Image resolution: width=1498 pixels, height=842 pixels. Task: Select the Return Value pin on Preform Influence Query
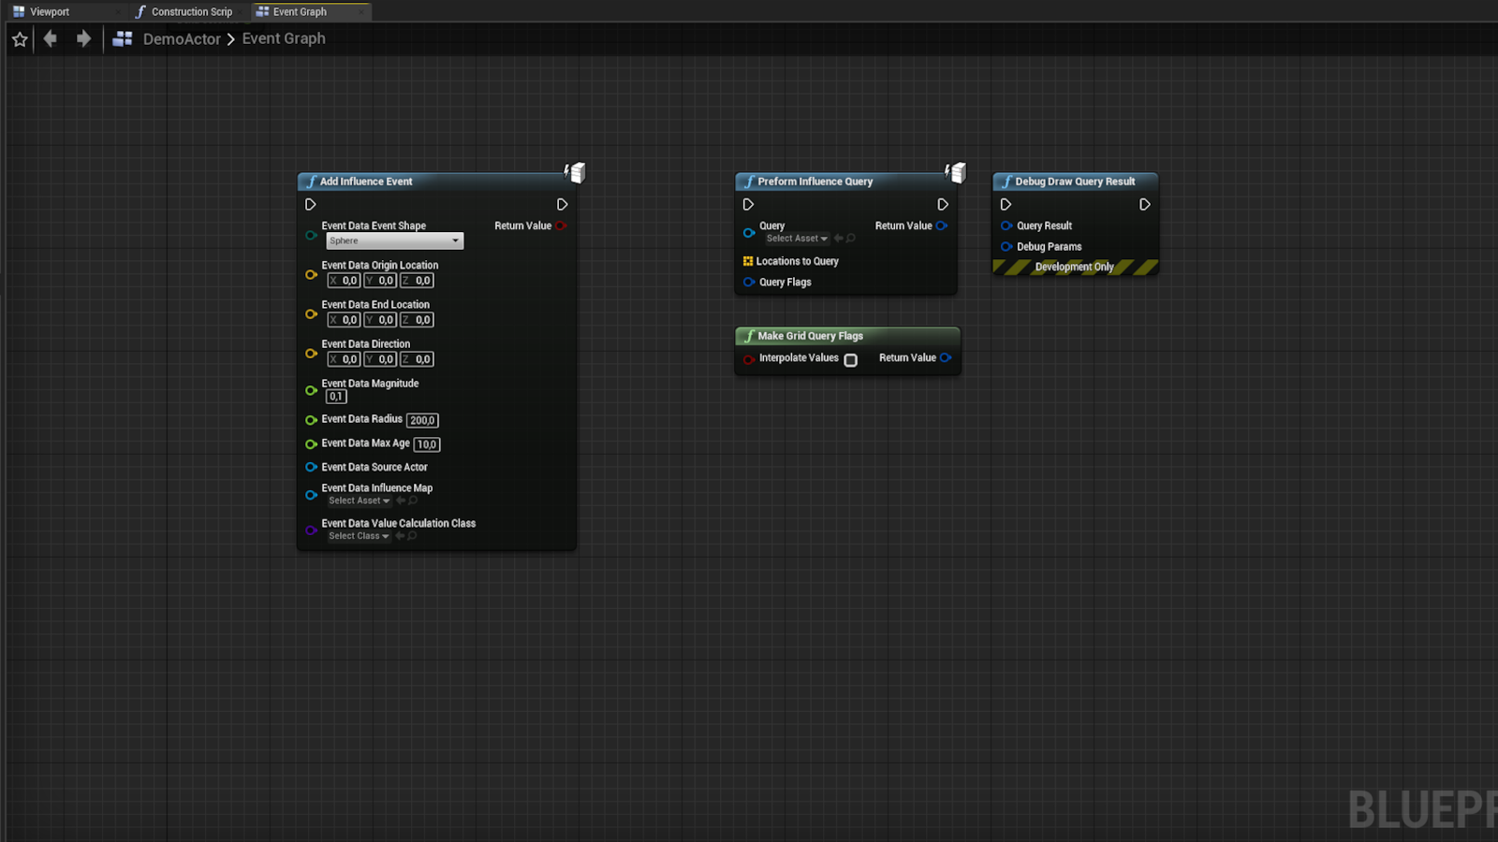(942, 225)
